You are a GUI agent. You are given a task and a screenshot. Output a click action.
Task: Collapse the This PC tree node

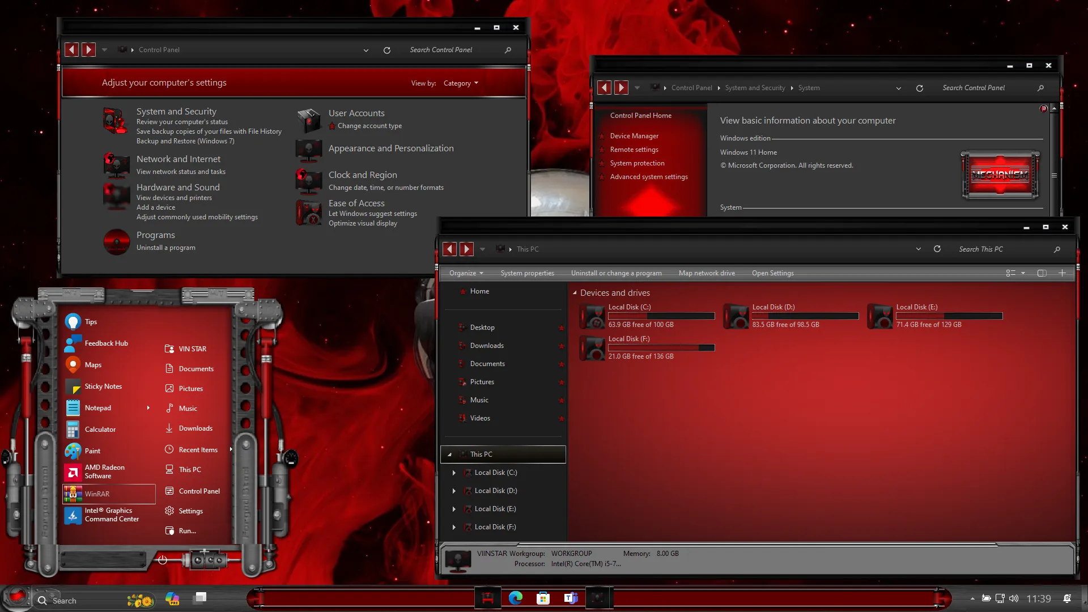(x=449, y=454)
